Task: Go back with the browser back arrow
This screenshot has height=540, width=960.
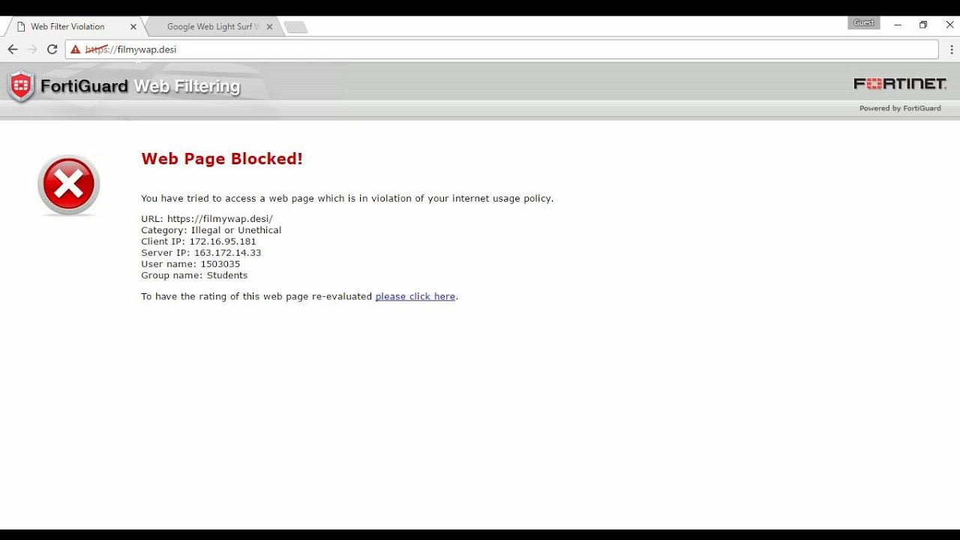Action: [12, 49]
